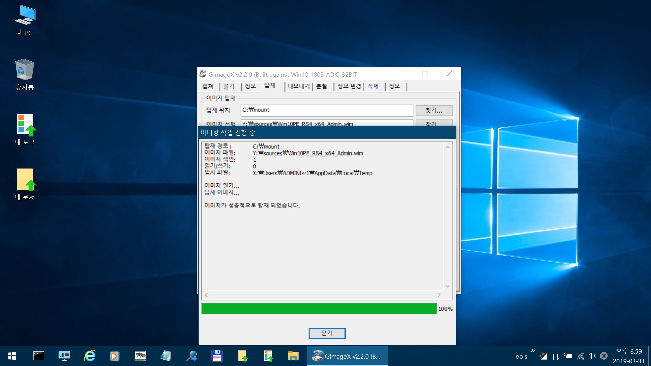Click the USB safely remove tray icon
Screen dimensions: 651x366
556,356
